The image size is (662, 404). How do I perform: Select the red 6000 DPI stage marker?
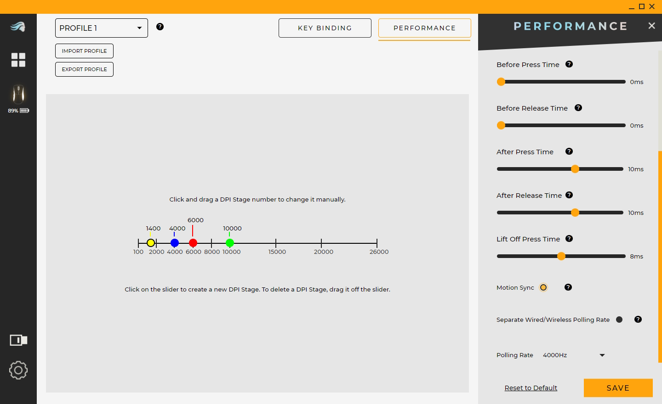[x=193, y=243]
